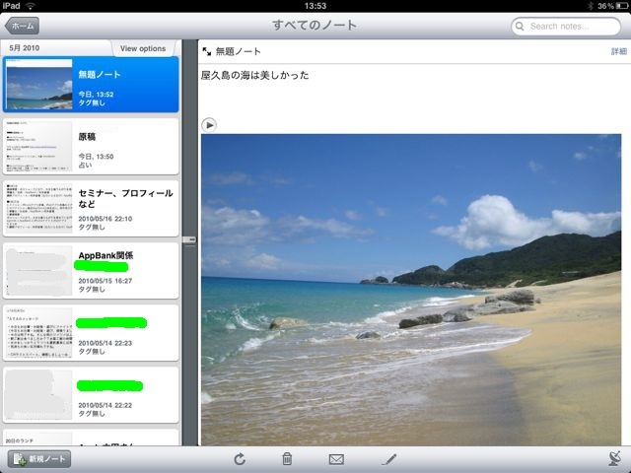Open the セミナー、プロフィールなど note
631x473 pixels.
(91, 209)
